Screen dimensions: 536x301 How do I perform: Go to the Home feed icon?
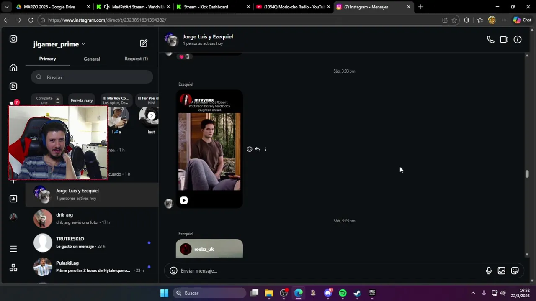click(x=13, y=68)
